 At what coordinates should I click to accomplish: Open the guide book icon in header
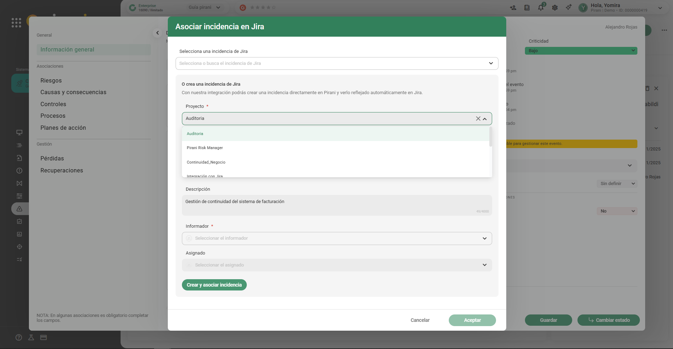pos(527,7)
